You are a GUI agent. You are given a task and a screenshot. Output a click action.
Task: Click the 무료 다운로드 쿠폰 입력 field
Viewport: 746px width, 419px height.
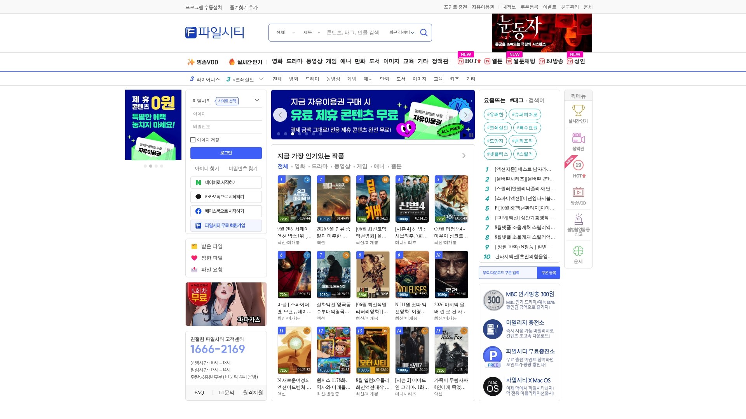click(x=508, y=273)
